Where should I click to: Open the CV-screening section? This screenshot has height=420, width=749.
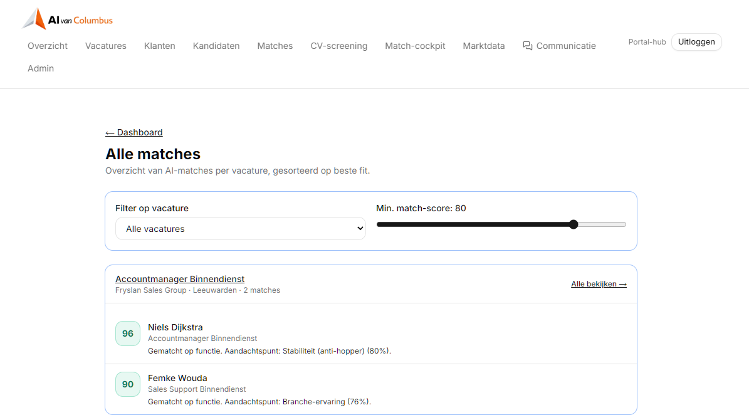[338, 46]
